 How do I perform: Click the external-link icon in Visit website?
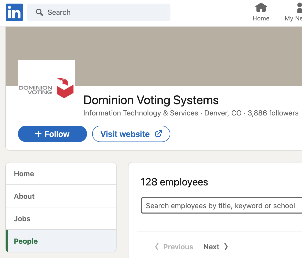point(158,134)
